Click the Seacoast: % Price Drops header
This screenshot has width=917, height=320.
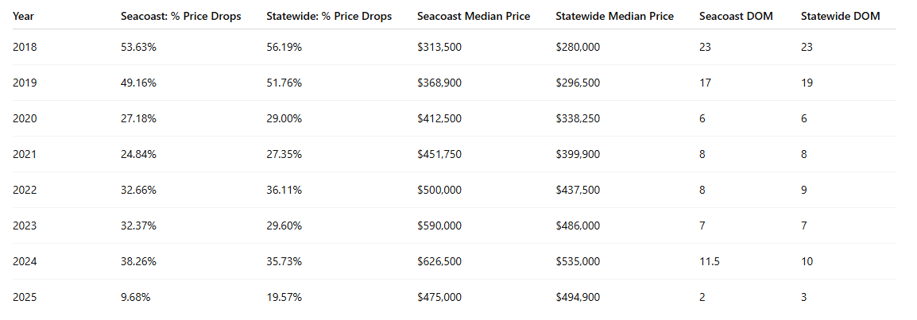click(180, 16)
